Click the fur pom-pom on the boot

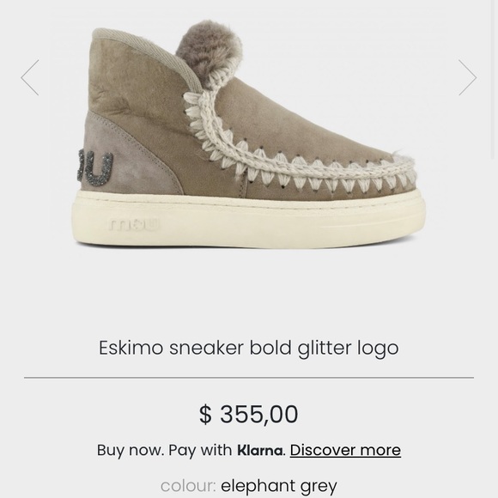tap(210, 52)
